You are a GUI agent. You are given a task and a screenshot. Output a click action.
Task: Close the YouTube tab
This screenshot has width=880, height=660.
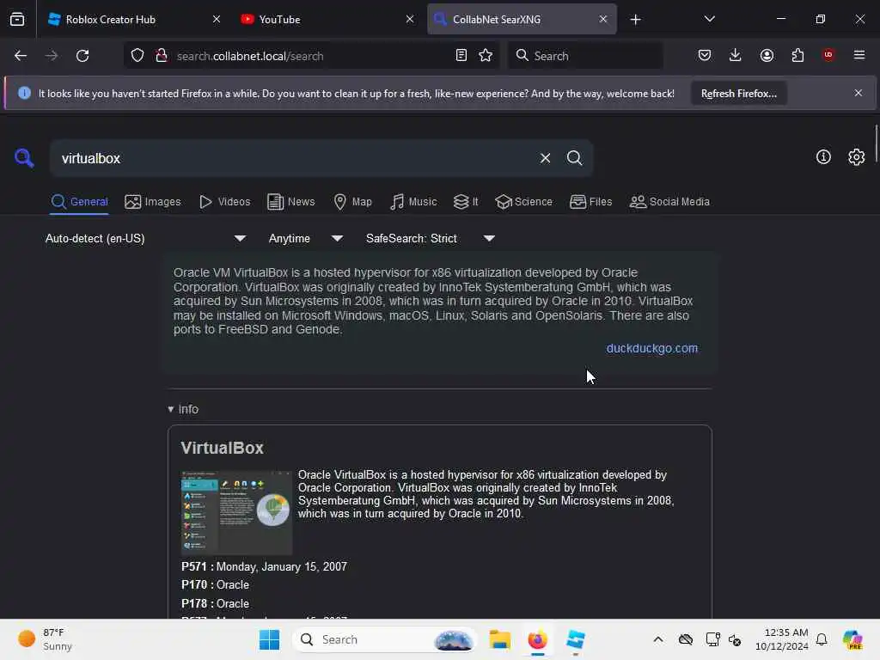pos(410,19)
